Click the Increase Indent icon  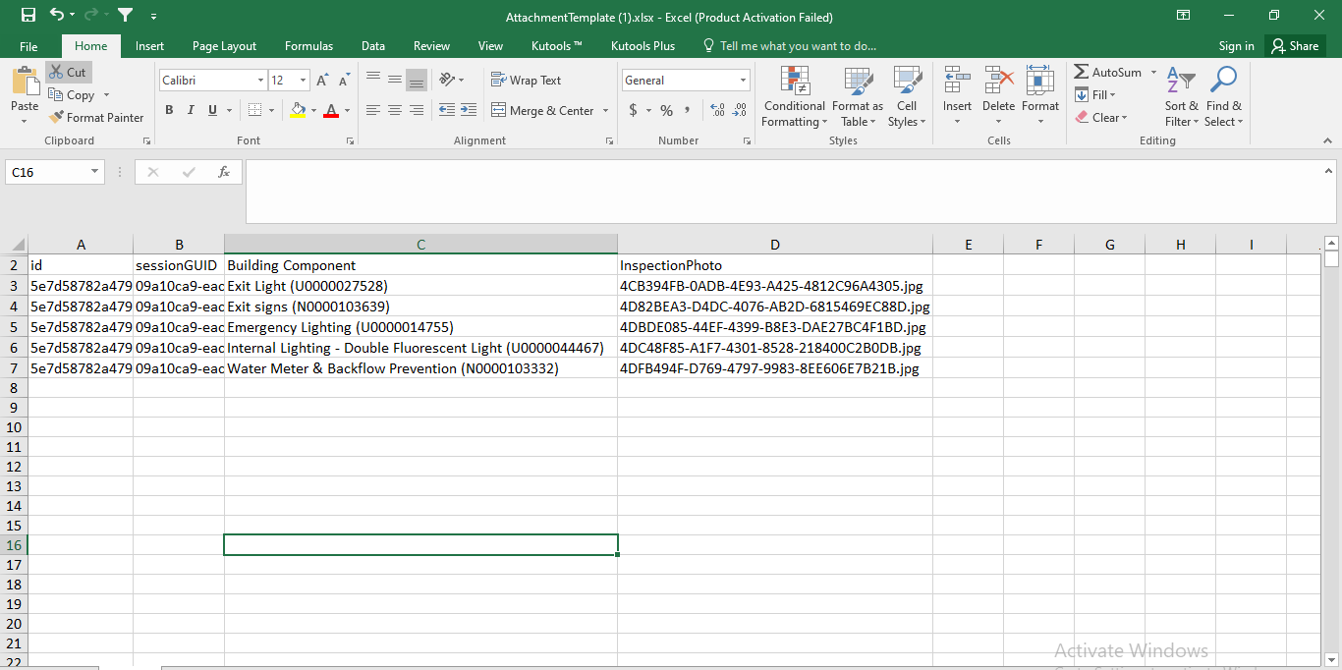coord(469,111)
